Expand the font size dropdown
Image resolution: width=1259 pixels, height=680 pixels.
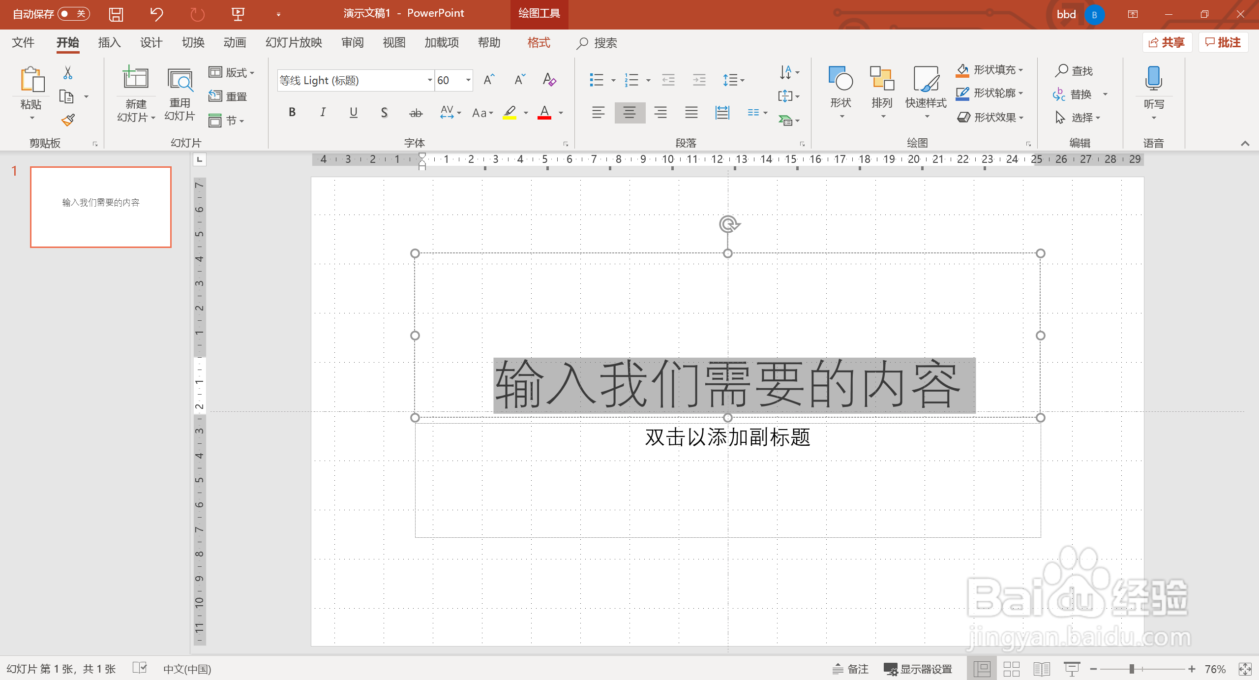click(468, 80)
